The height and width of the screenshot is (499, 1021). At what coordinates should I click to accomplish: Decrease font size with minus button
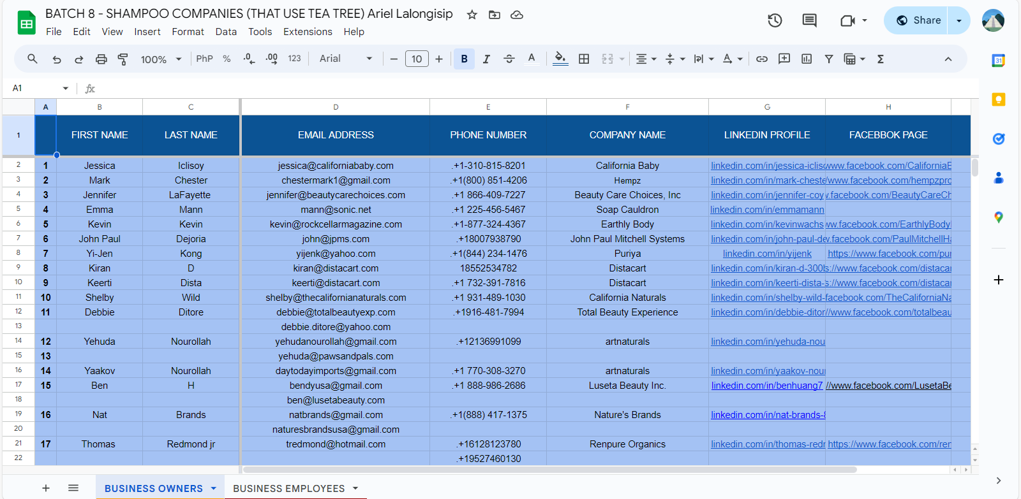tap(394, 59)
